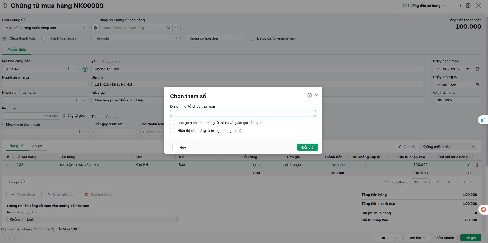Switch to the Chi phí tab
Viewport: 488px width, 243px height.
tap(38, 146)
